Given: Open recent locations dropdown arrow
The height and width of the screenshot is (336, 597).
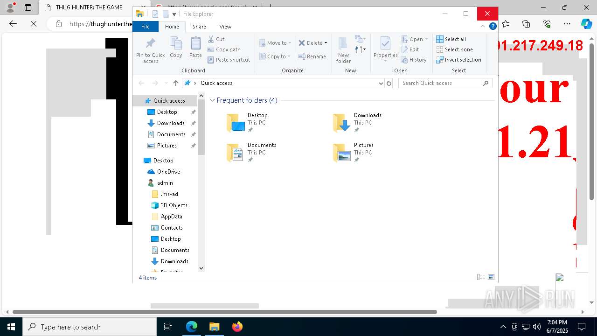Looking at the screenshot, I should tap(166, 83).
